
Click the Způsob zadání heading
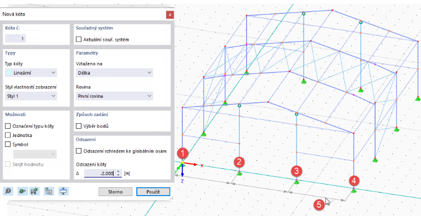[x=92, y=114]
